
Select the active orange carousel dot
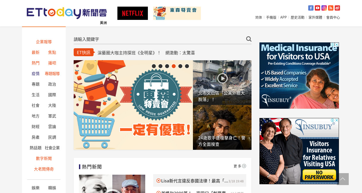[x=174, y=66]
